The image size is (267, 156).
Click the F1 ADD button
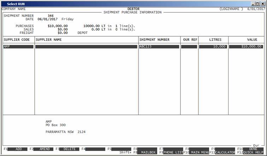[17, 149]
